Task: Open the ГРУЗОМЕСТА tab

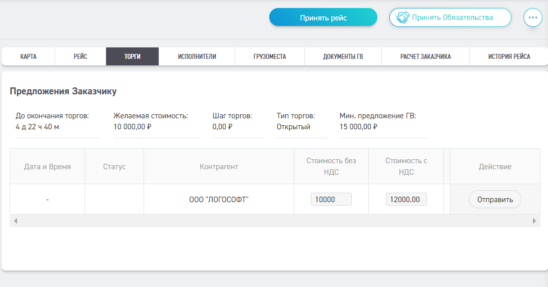Action: click(x=270, y=56)
